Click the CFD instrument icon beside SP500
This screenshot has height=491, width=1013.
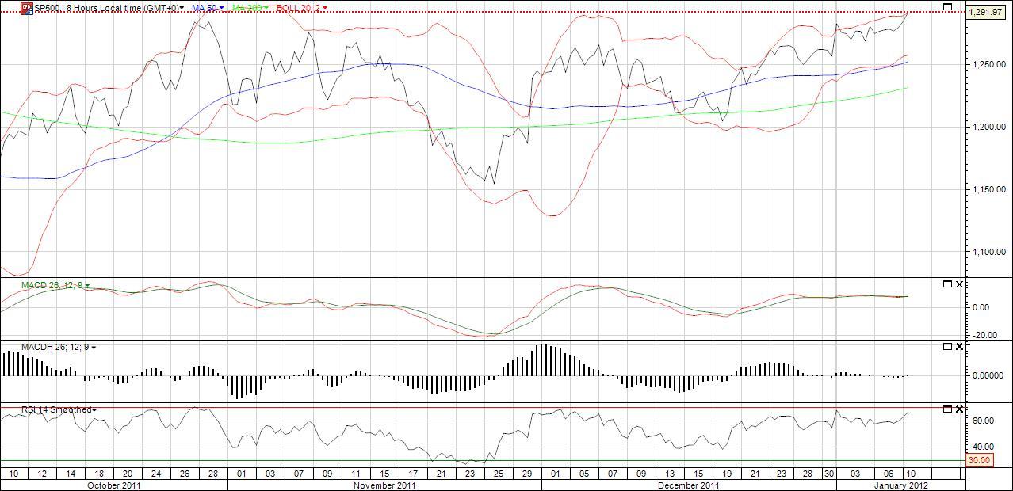(x=26, y=8)
